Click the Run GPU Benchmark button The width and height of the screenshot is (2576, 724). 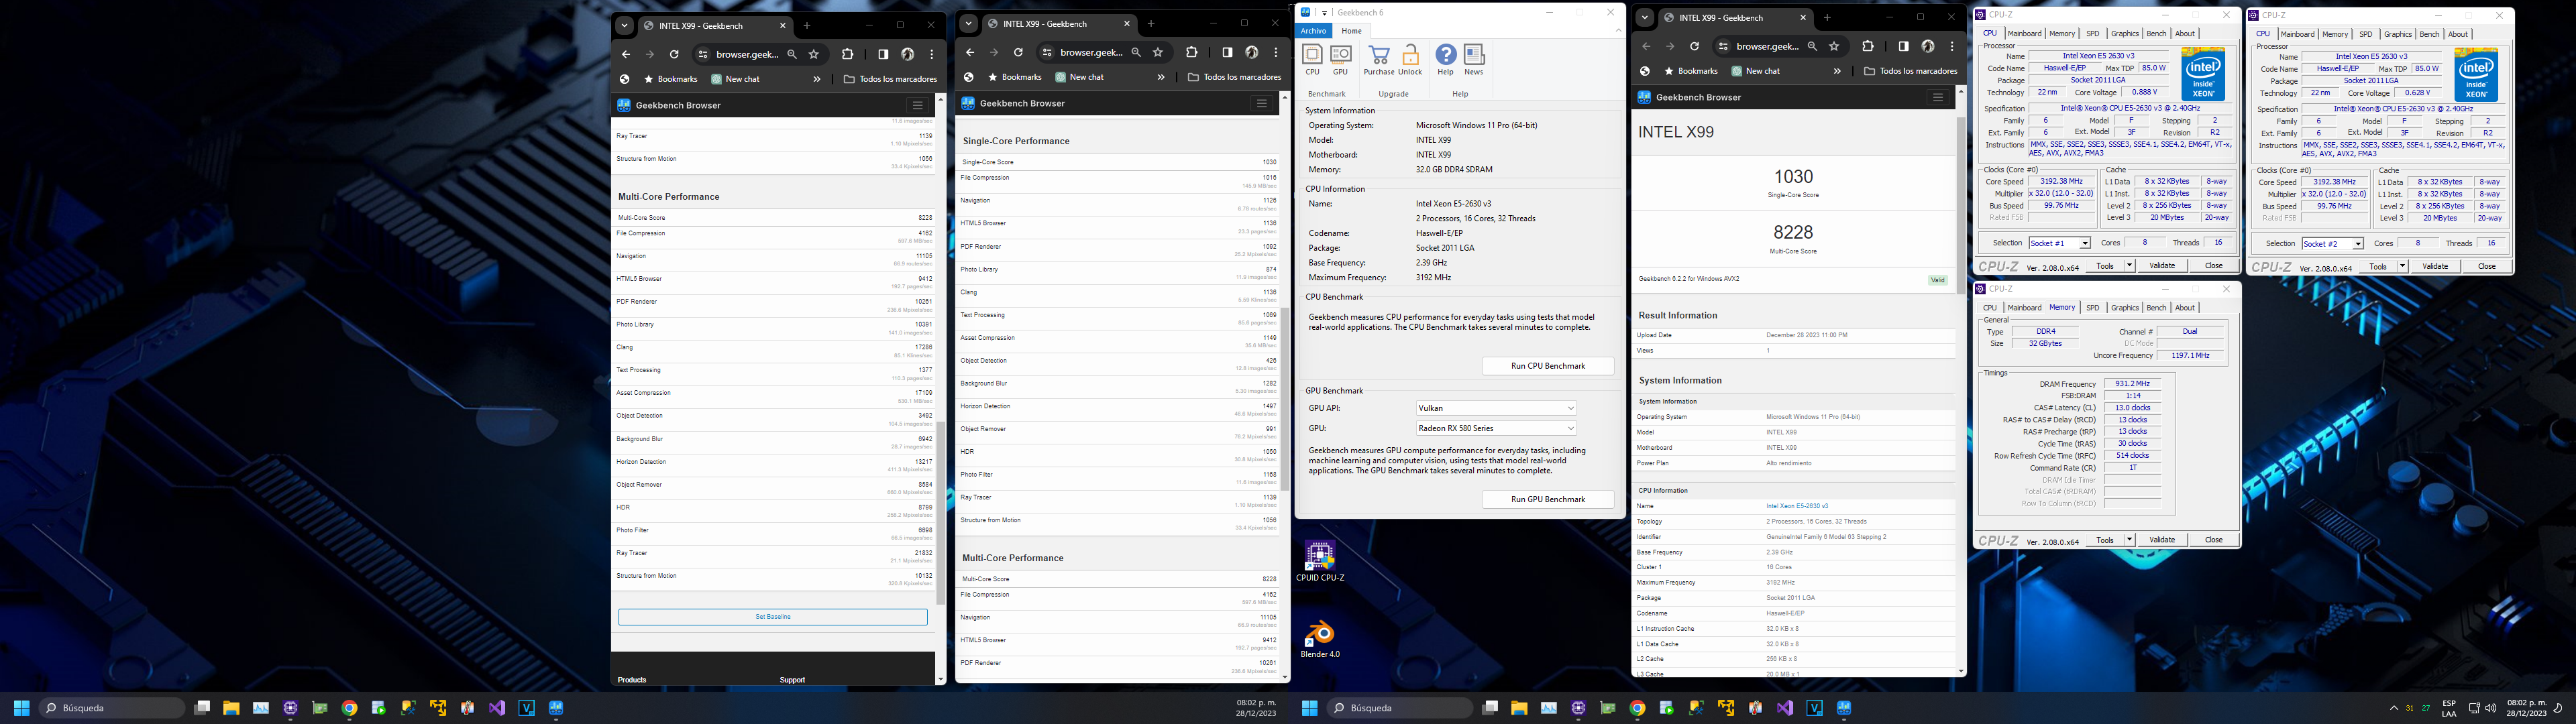(1547, 499)
